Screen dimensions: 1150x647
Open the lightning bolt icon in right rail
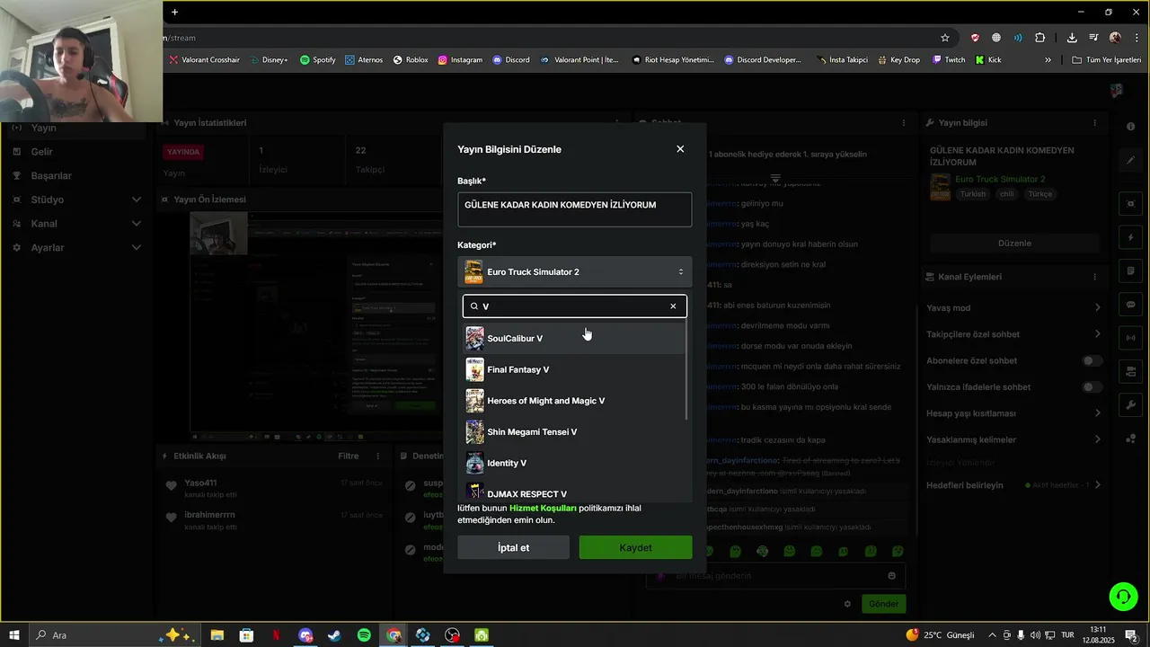pos(1130,237)
